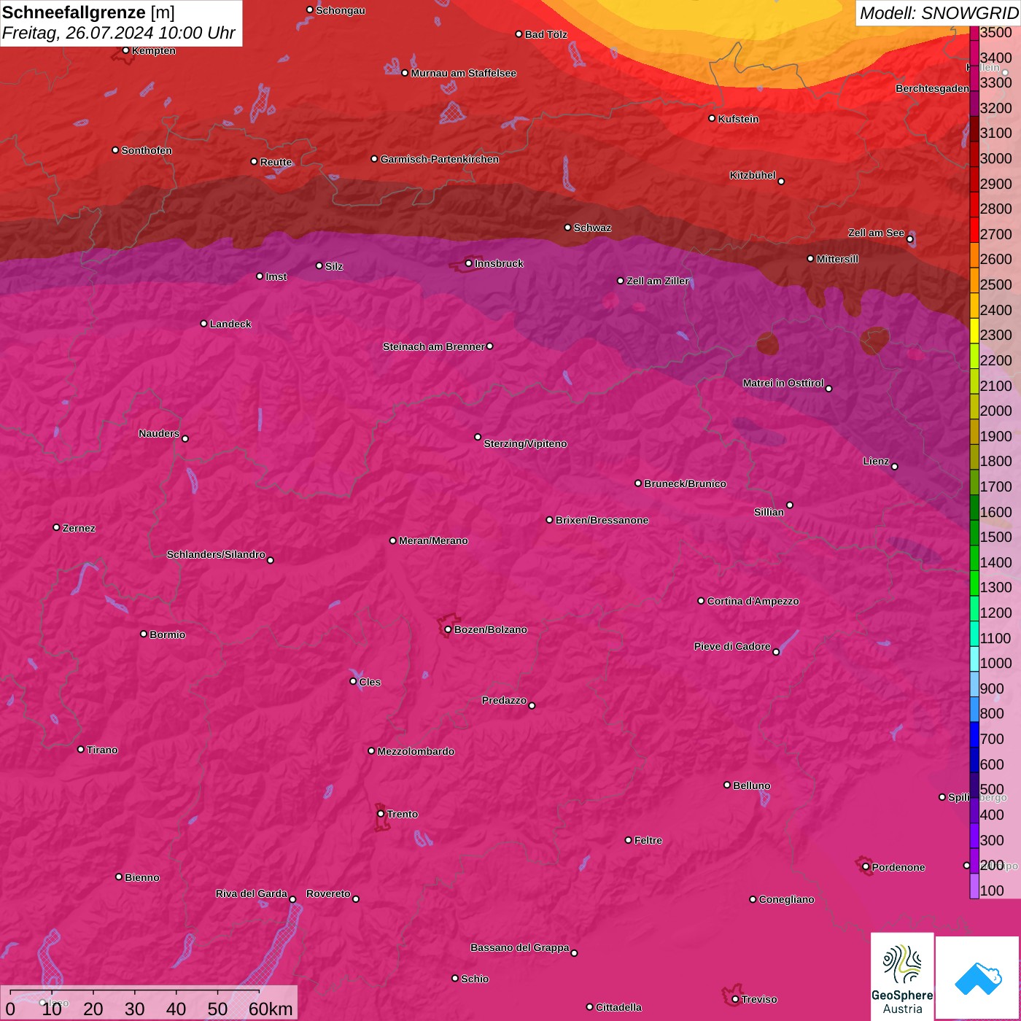Click the Mittersill label
Image resolution: width=1021 pixels, height=1021 pixels.
(x=837, y=259)
